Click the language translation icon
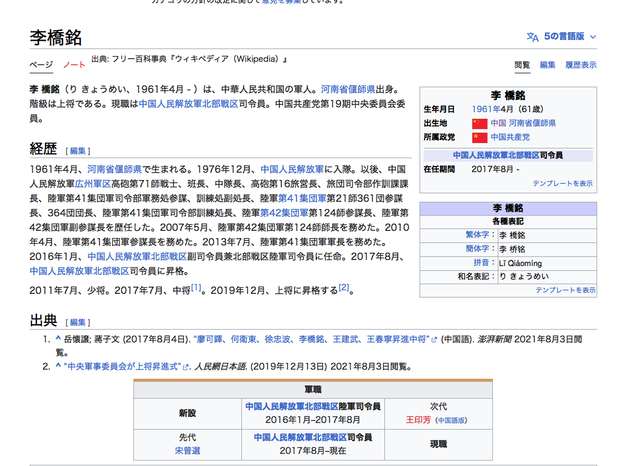This screenshot has width=619, height=466. (532, 37)
